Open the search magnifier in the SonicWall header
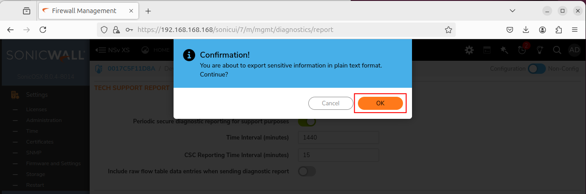The height and width of the screenshot is (194, 586). [x=557, y=50]
